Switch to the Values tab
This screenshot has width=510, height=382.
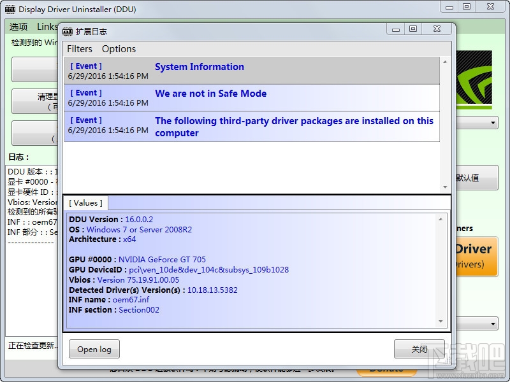point(85,202)
